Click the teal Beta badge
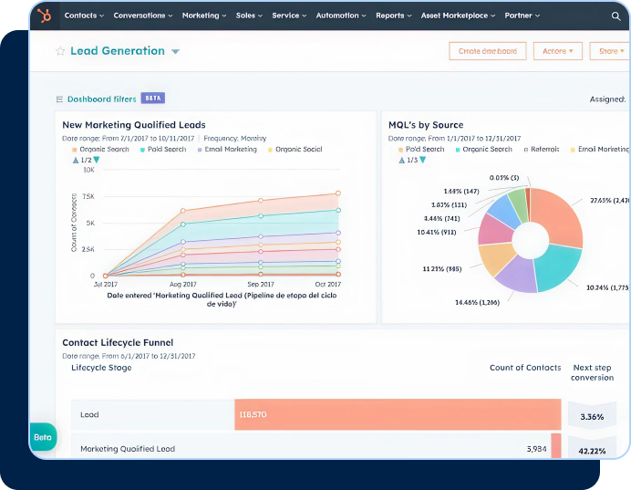 pyautogui.click(x=43, y=437)
